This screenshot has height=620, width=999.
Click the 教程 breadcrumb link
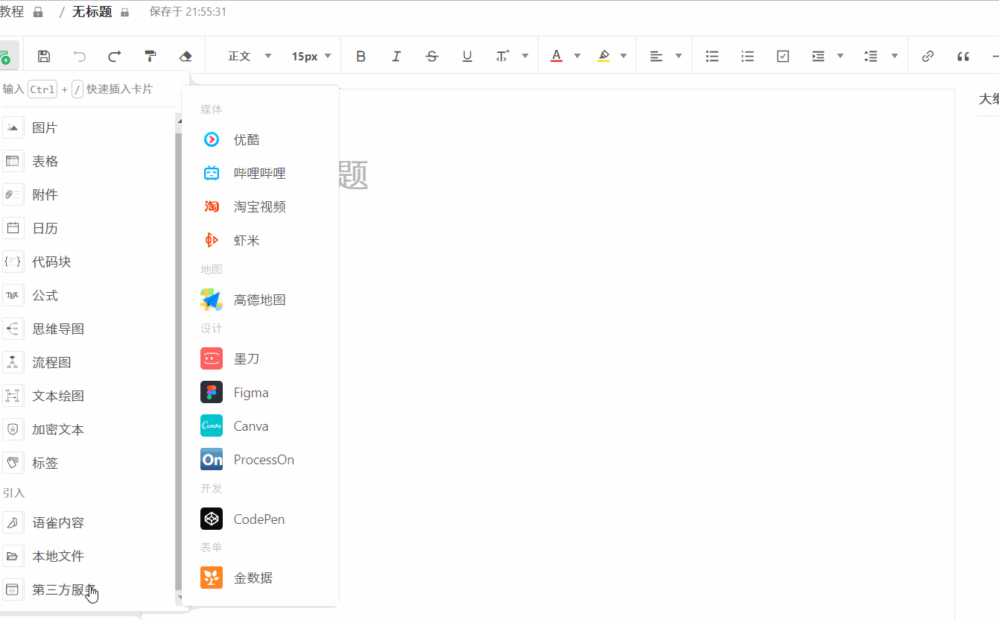pos(12,12)
